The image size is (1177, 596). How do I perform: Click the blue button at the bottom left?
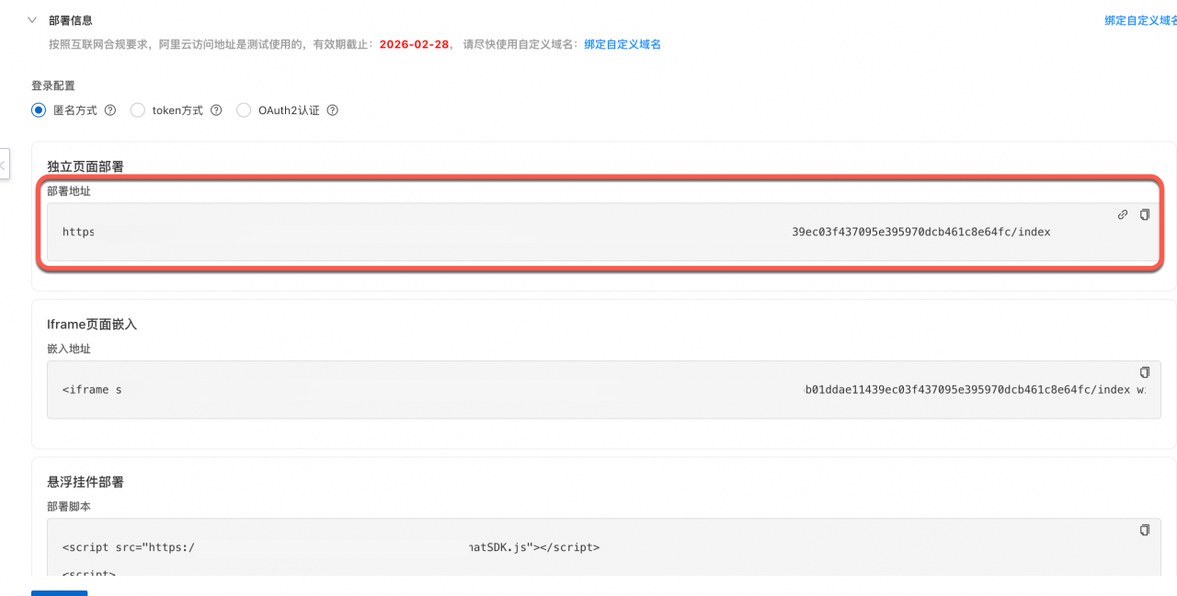tap(60, 592)
